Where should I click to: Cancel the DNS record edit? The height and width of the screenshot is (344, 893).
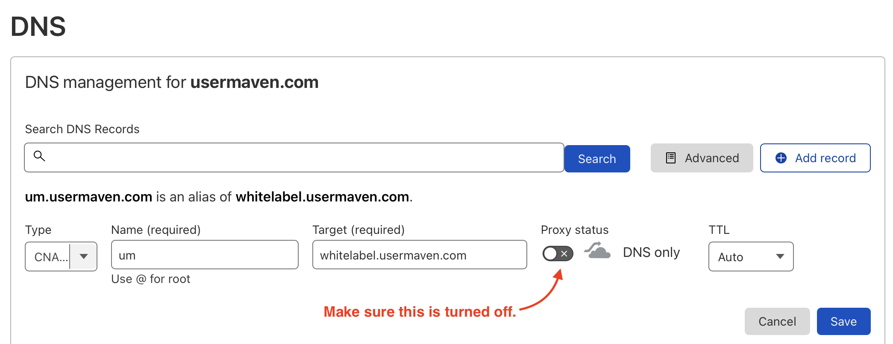pos(777,321)
